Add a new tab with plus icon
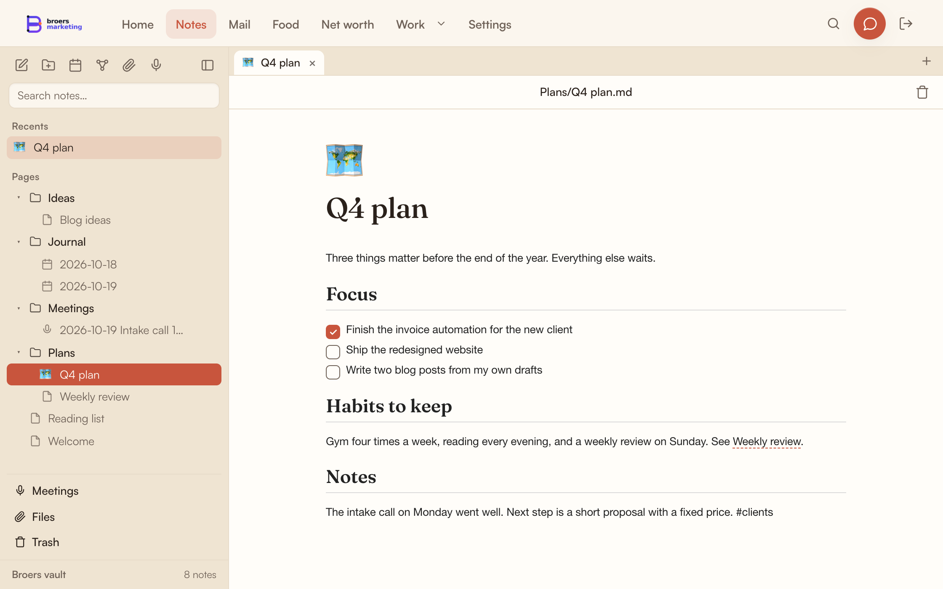This screenshot has height=589, width=943. [926, 61]
